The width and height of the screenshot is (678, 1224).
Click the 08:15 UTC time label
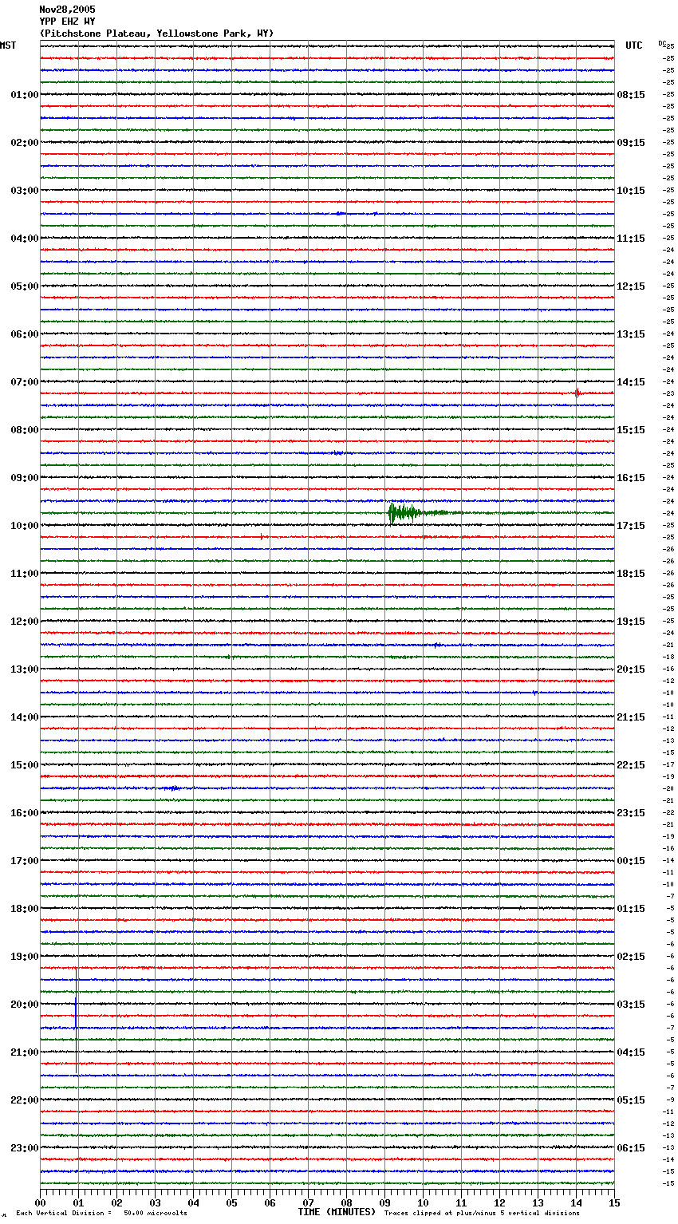point(631,95)
